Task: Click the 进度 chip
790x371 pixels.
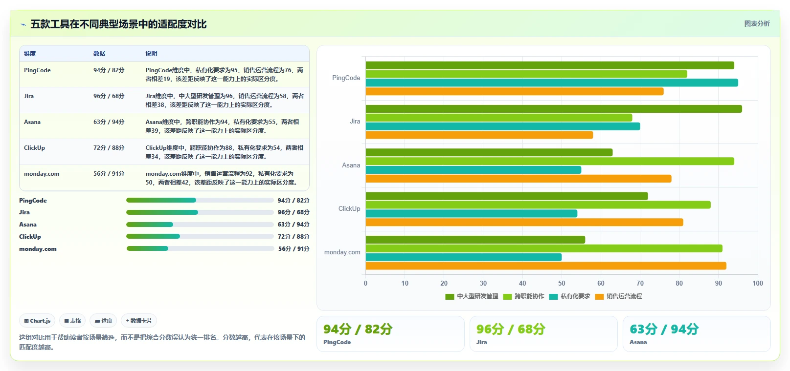Action: point(103,321)
